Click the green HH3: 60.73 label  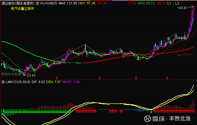point(146,3)
